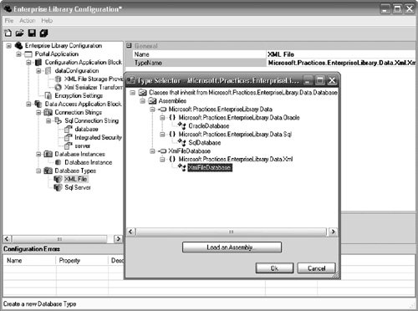This screenshot has width=418, height=311.
Task: Collapse the dataConfiguration node
Action: point(38,71)
